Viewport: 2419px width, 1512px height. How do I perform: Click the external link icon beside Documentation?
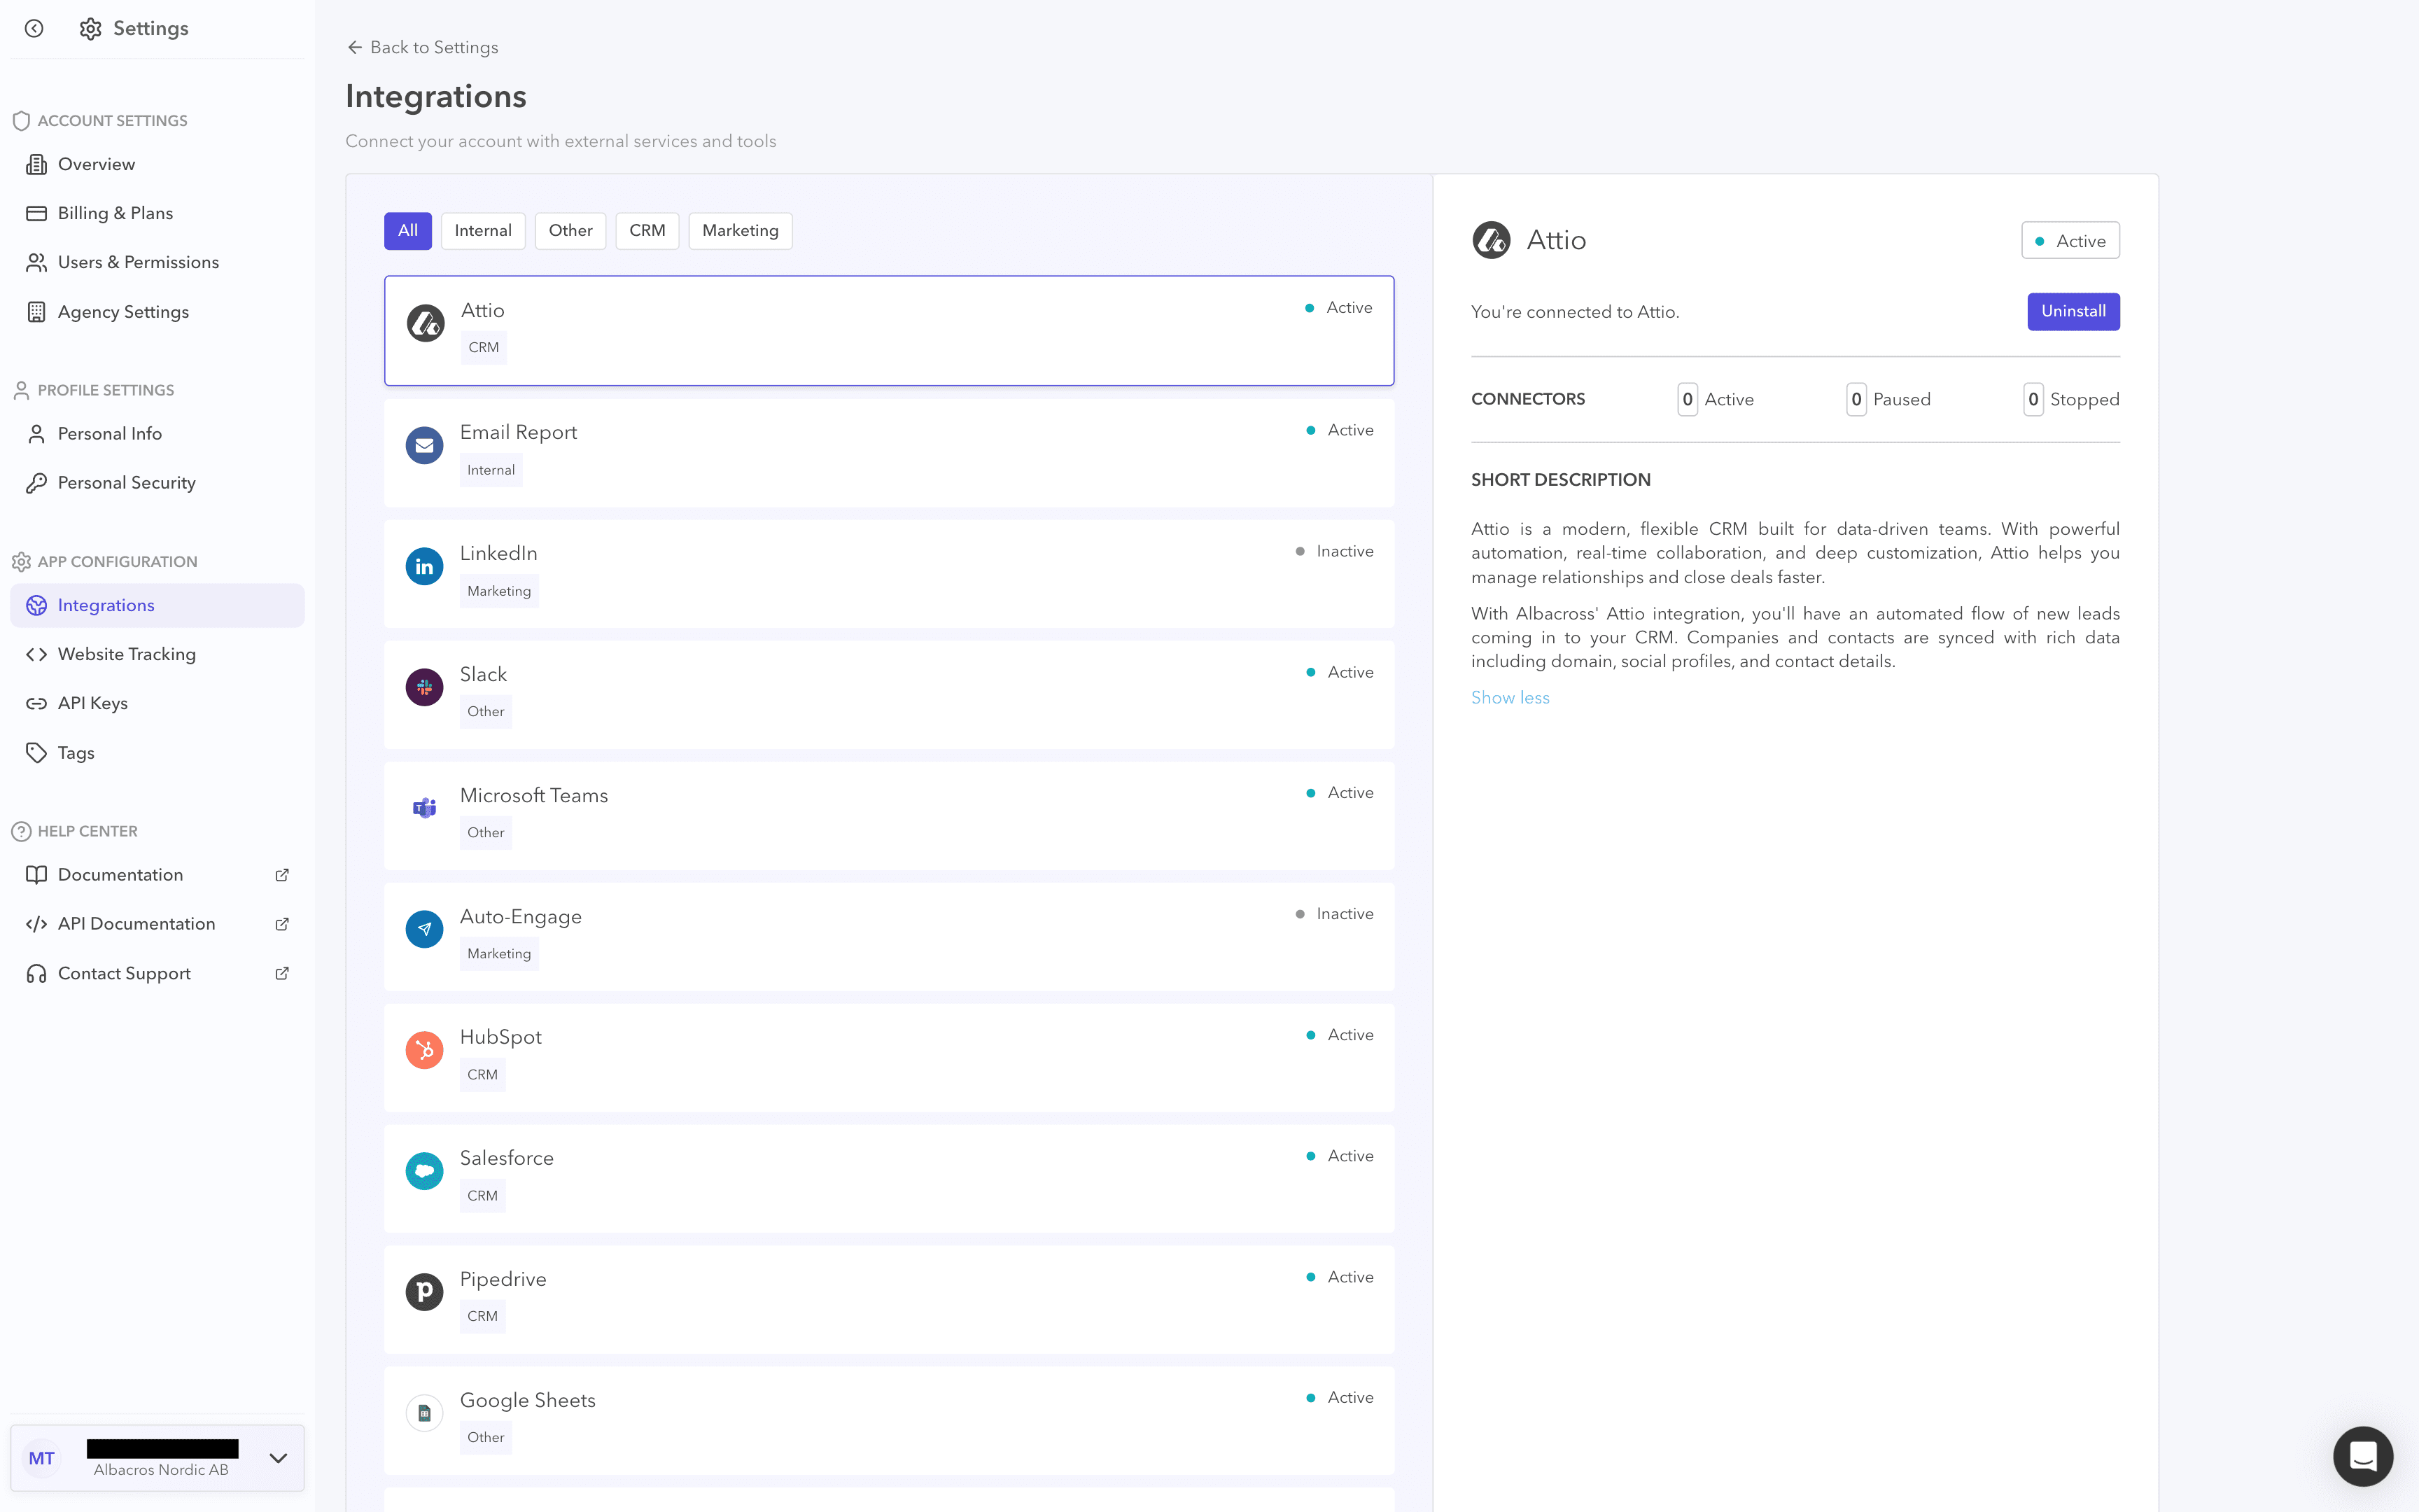tap(282, 875)
